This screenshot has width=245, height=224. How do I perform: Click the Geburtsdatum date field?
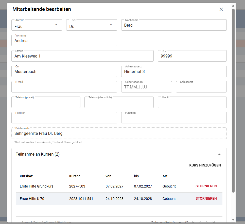pyautogui.click(x=147, y=87)
